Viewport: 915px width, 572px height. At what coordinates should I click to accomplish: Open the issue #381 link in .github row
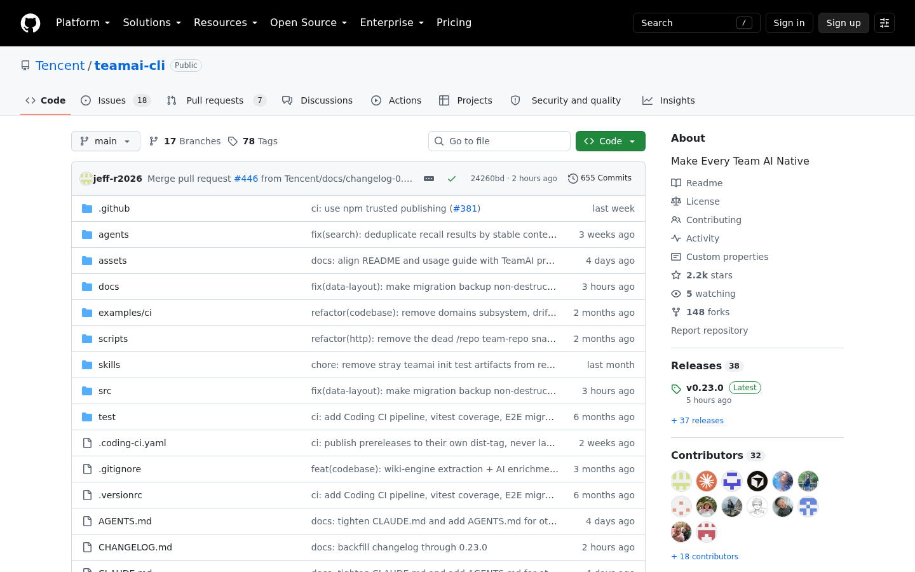coord(465,208)
